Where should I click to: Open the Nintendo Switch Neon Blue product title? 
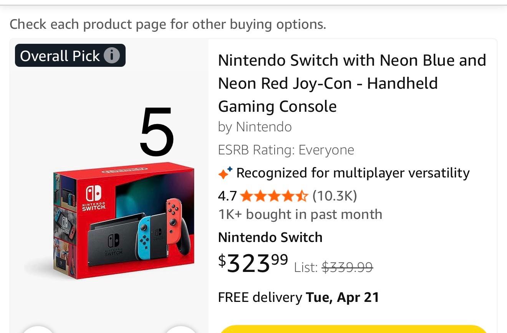tap(351, 83)
